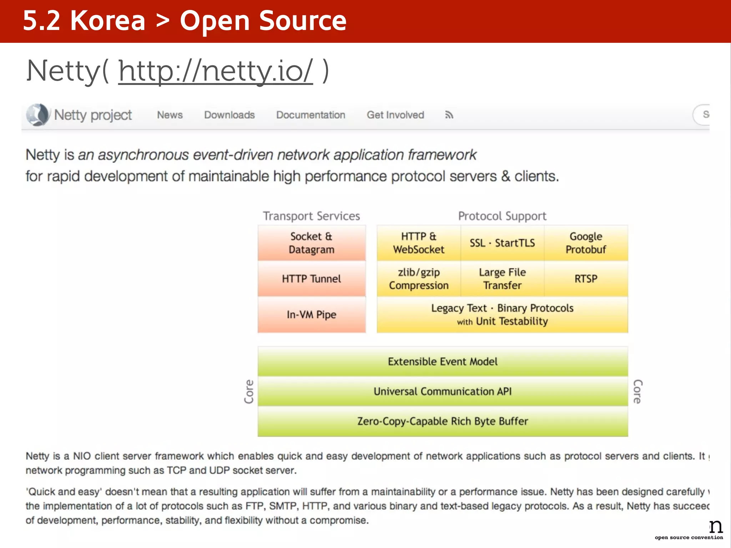Click the Transport Services heading

312,216
